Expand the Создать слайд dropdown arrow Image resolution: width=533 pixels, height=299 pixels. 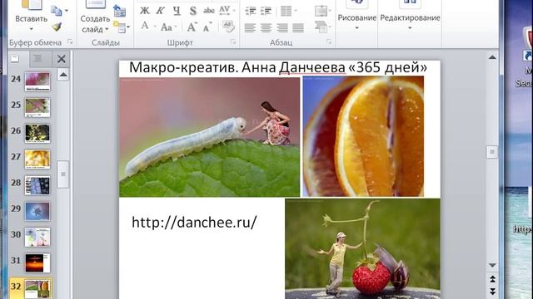pos(107,30)
